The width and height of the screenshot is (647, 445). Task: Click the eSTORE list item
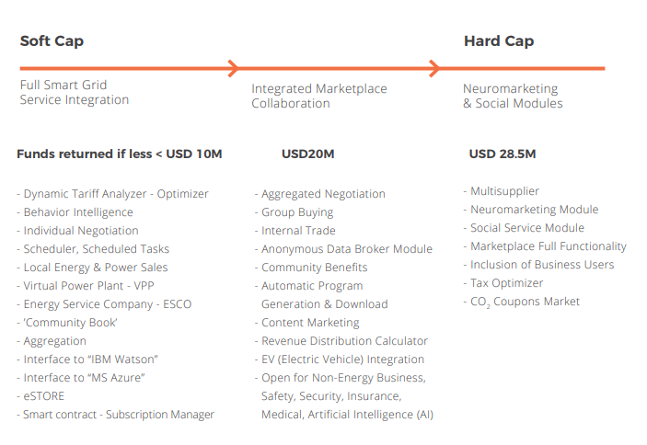(x=40, y=396)
